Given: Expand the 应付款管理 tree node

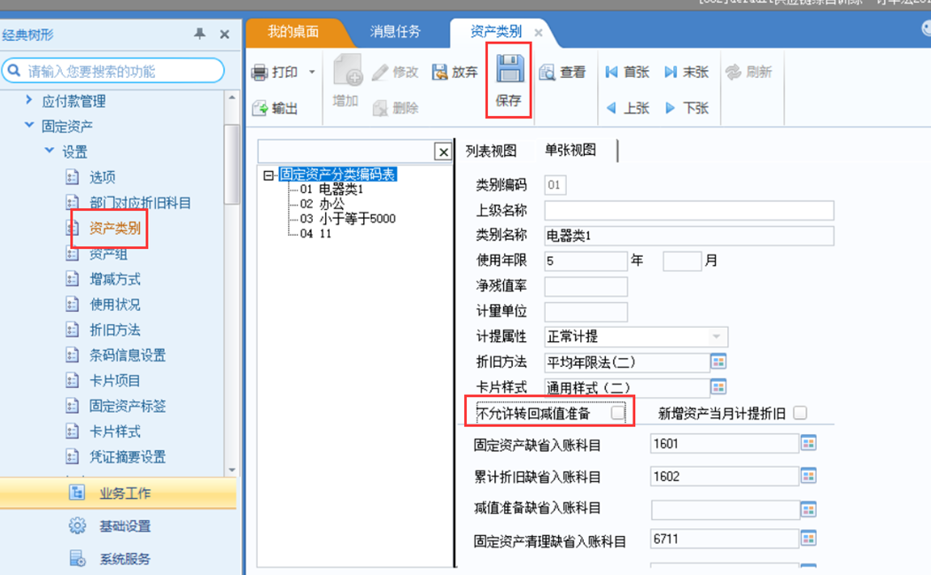Looking at the screenshot, I should [x=29, y=101].
